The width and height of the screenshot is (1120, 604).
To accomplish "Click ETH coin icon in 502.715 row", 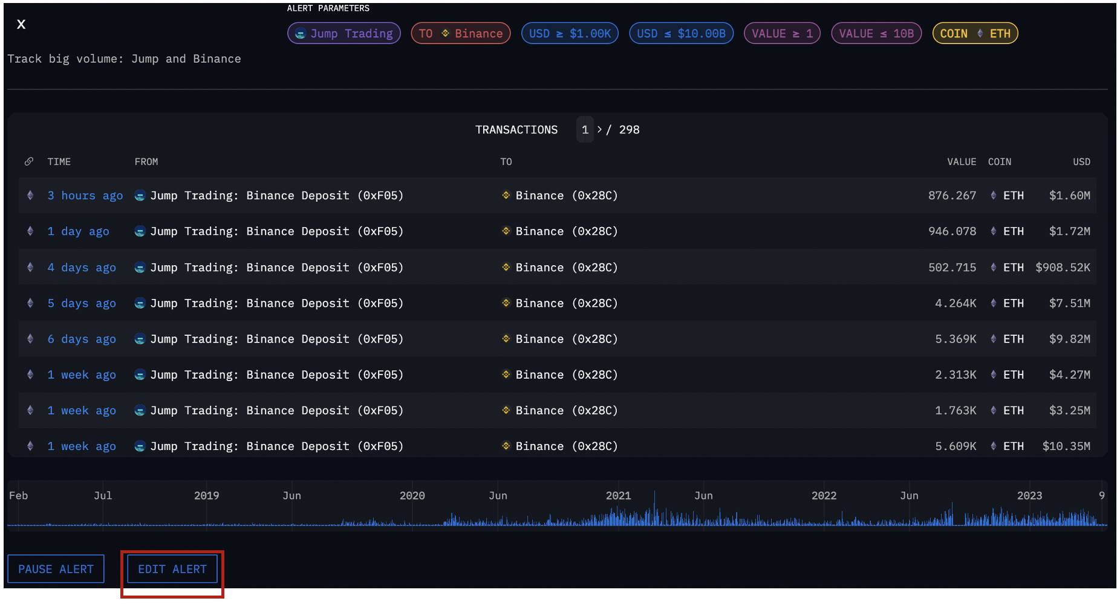I will pos(993,267).
